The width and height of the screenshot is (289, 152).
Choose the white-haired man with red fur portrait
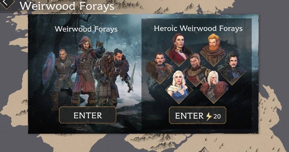tap(214, 86)
